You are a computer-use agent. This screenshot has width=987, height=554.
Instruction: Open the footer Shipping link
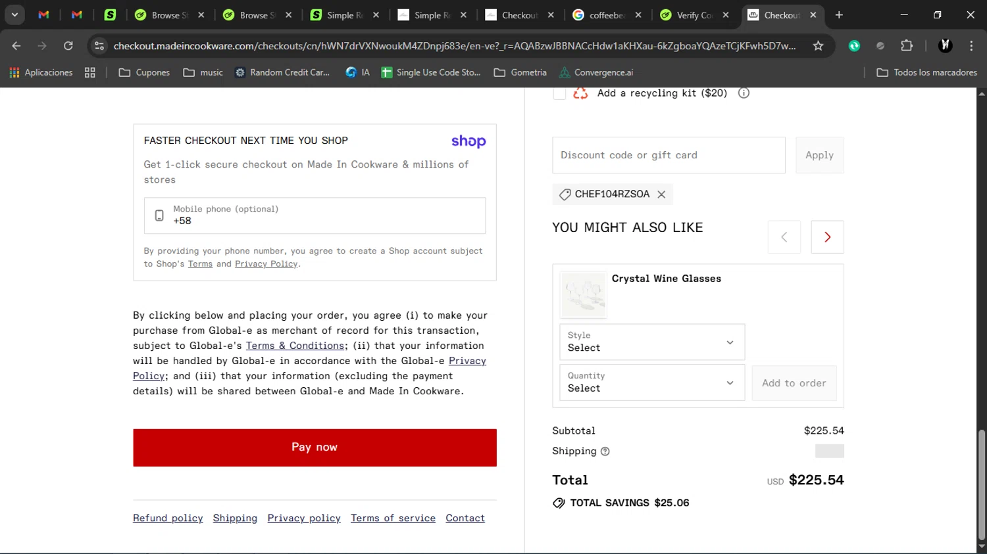point(235,519)
